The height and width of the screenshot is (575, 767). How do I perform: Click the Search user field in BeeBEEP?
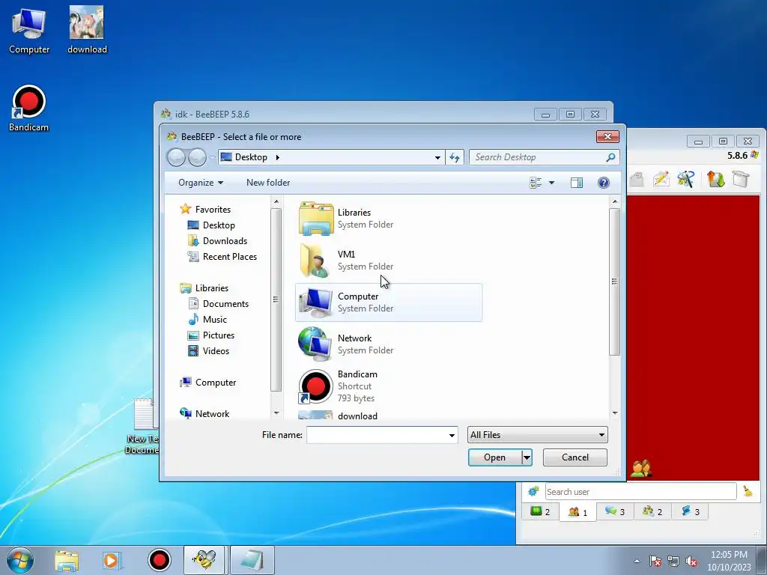(x=640, y=492)
